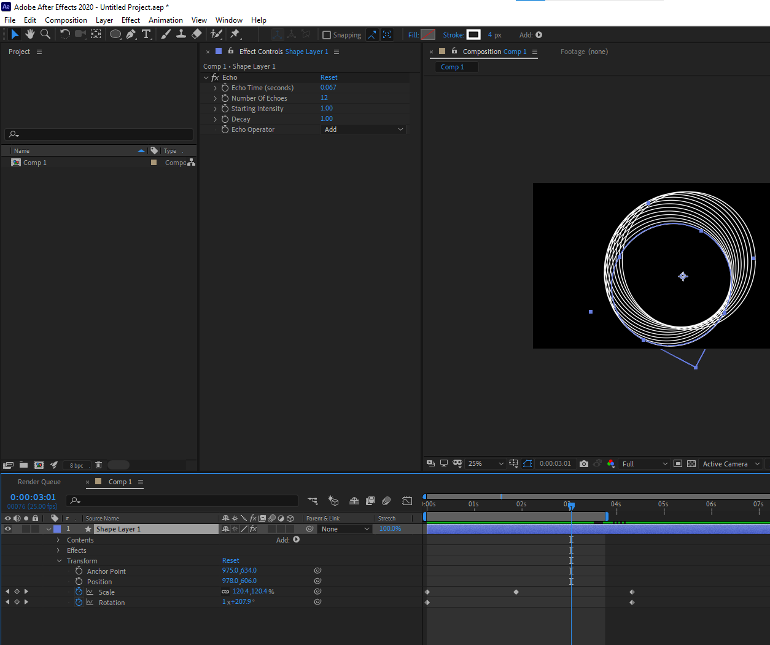The width and height of the screenshot is (770, 645).
Task: Select the Brush tool
Action: pyautogui.click(x=165, y=34)
